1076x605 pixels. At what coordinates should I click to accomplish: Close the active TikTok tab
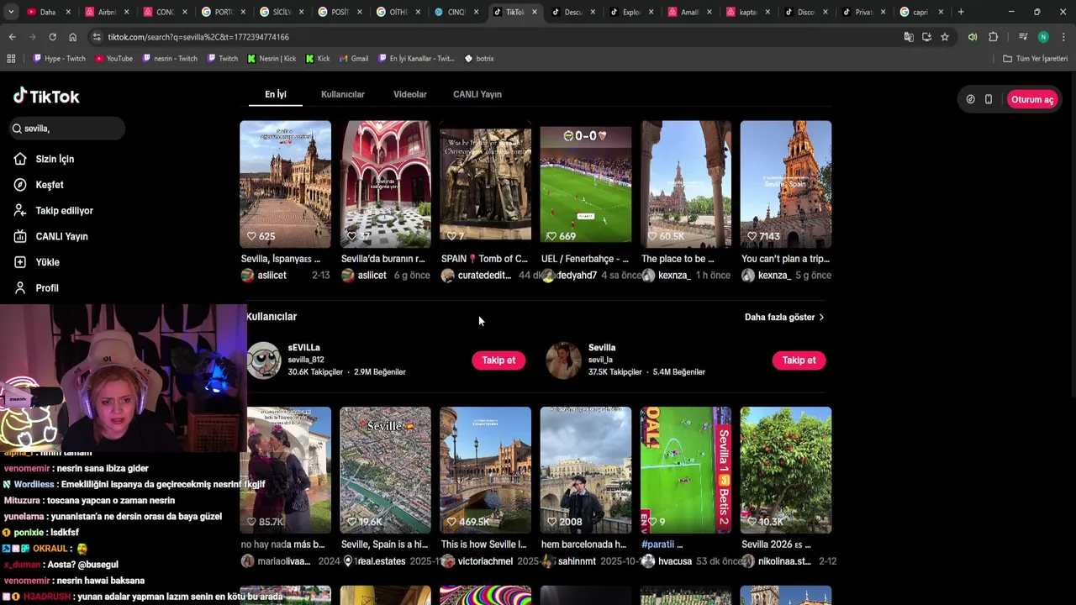[x=535, y=12]
